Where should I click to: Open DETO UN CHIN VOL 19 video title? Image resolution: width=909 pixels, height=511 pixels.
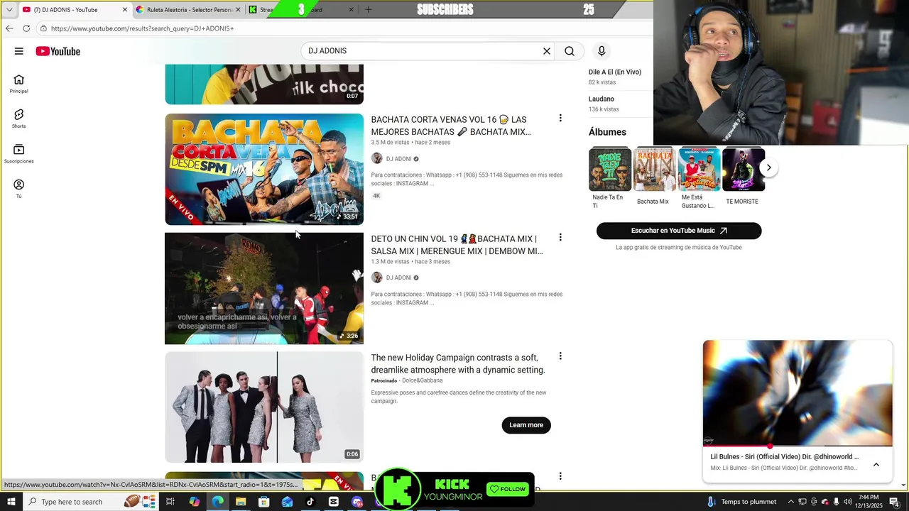(x=457, y=245)
